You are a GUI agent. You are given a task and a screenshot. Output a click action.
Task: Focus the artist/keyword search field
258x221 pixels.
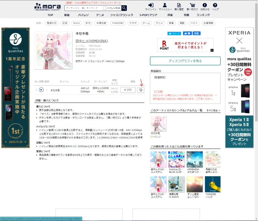(84, 8)
